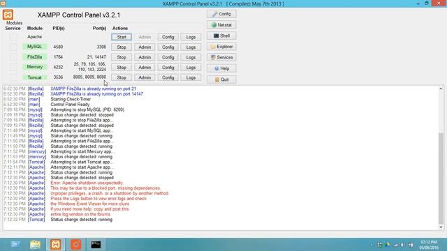Toggle the Tomcat service checkbox

[13, 77]
